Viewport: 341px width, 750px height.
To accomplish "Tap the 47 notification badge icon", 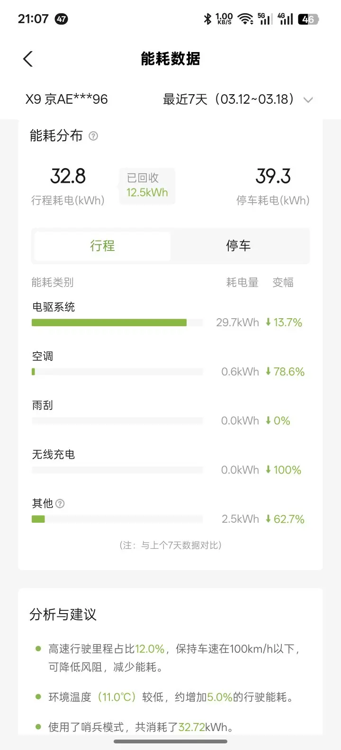I will [62, 19].
